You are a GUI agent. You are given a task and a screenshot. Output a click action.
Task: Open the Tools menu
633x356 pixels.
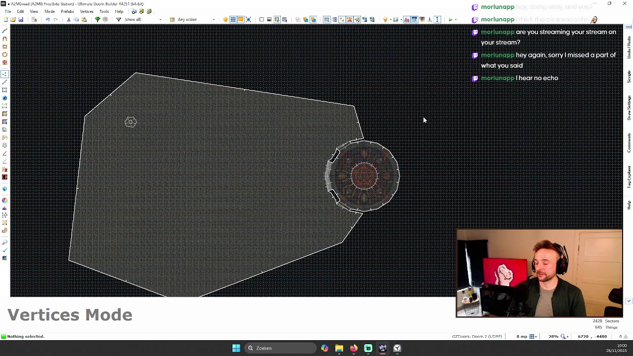pos(104,11)
